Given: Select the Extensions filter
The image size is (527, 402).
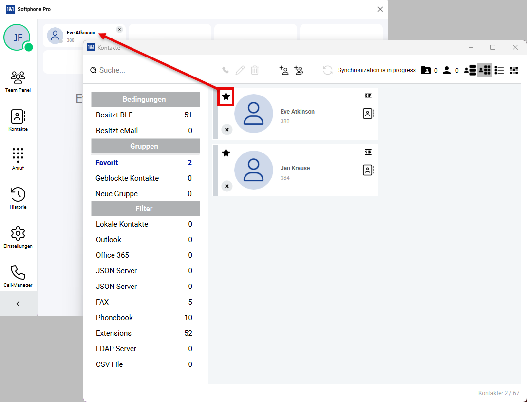Looking at the screenshot, I should tap(113, 333).
